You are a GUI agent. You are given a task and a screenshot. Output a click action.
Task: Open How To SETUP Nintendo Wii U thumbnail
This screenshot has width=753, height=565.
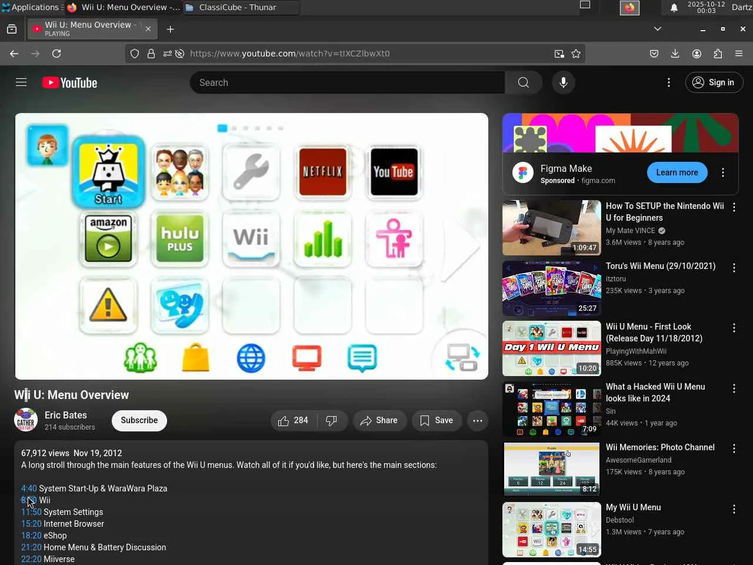[x=552, y=228]
